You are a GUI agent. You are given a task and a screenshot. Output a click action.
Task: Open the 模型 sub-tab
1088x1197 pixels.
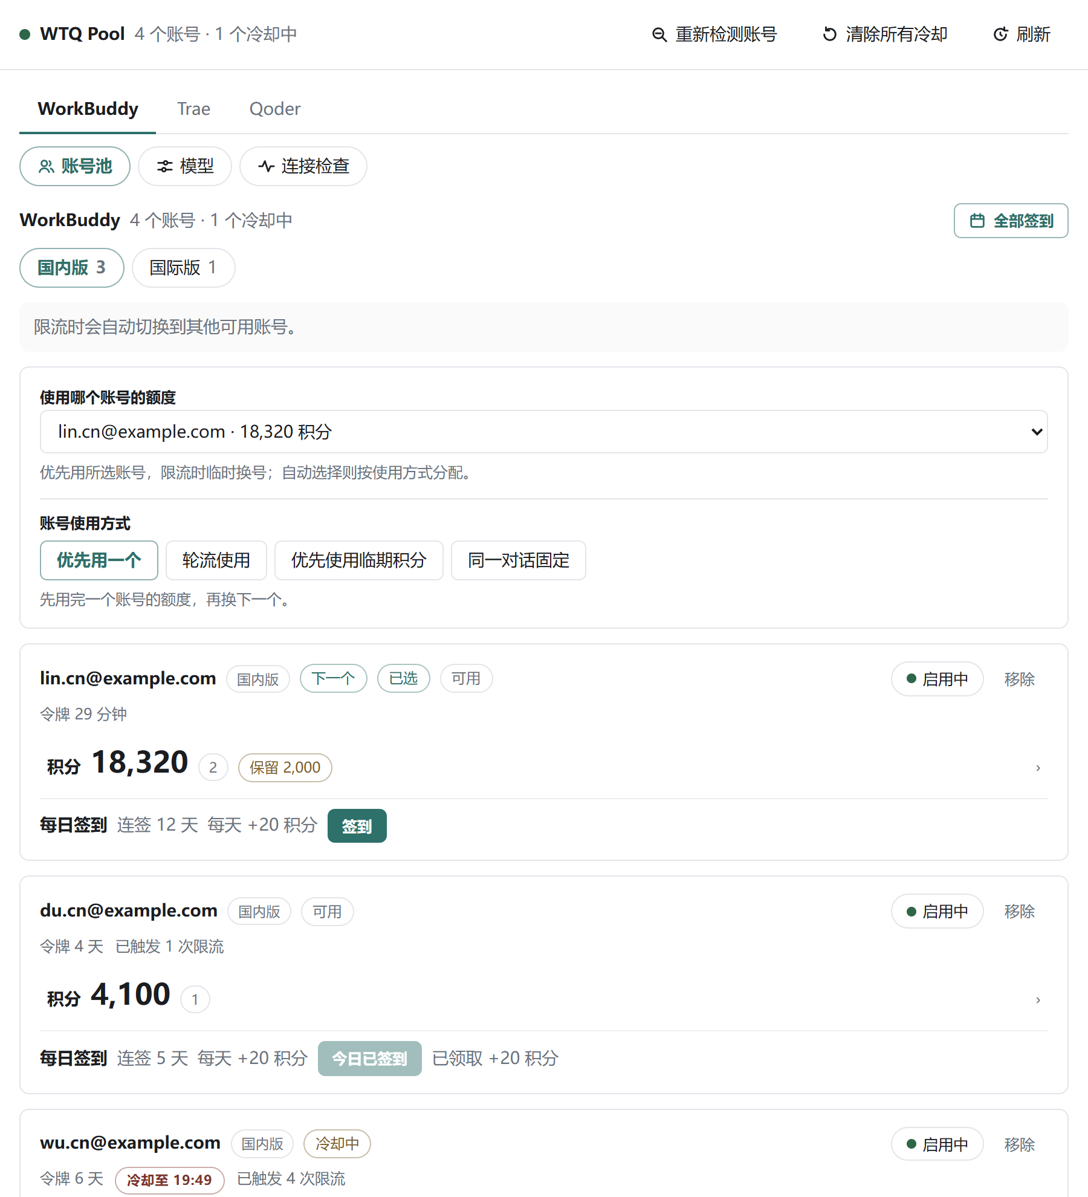[185, 166]
